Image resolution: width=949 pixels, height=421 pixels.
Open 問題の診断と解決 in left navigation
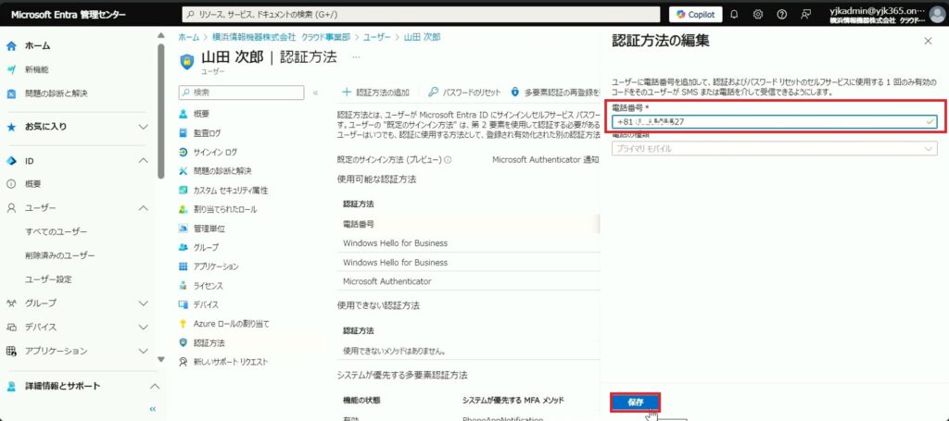57,93
